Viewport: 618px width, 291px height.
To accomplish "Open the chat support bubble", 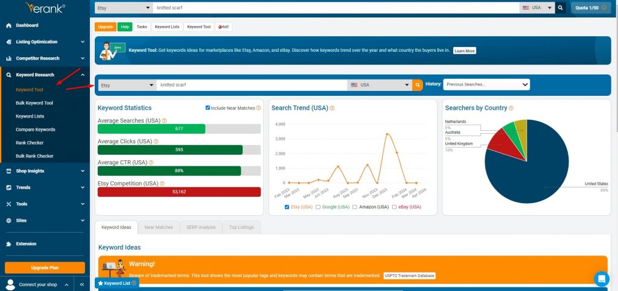I will [x=602, y=279].
